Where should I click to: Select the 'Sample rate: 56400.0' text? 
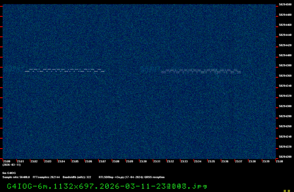click(x=16, y=177)
